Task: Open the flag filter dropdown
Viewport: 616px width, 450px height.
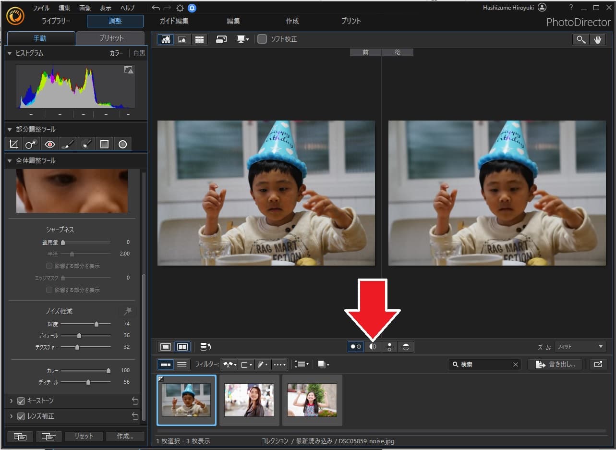Action: [229, 365]
